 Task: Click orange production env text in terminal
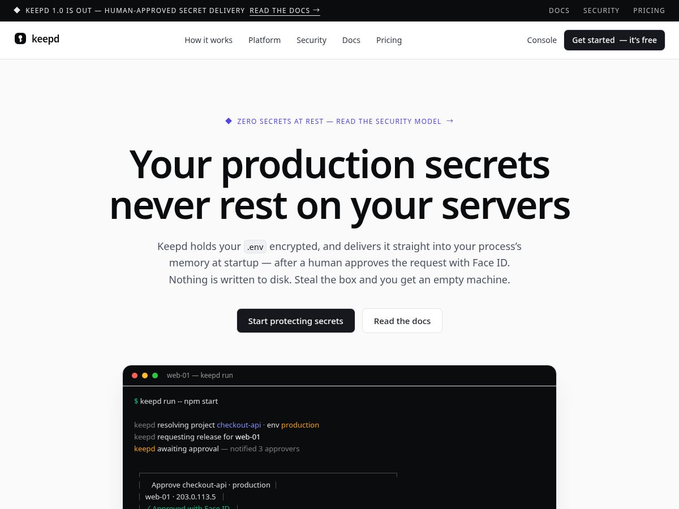click(300, 425)
